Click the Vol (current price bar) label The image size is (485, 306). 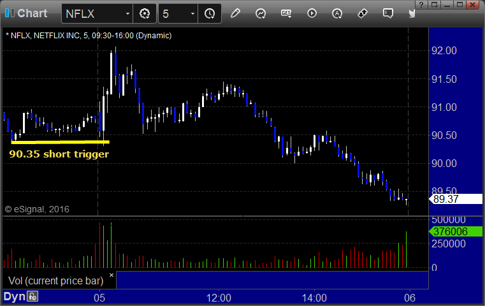point(56,280)
